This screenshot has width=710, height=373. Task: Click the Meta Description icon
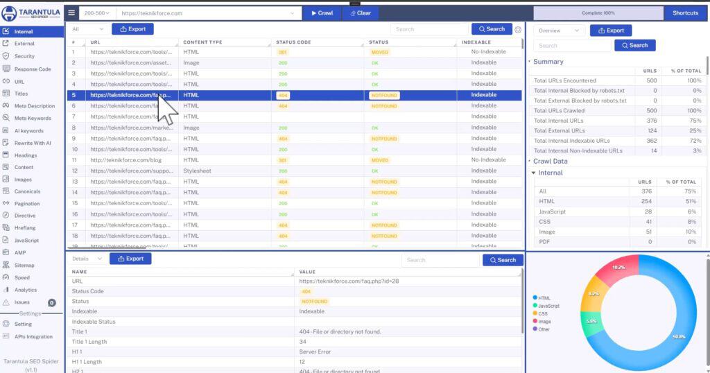tap(6, 105)
